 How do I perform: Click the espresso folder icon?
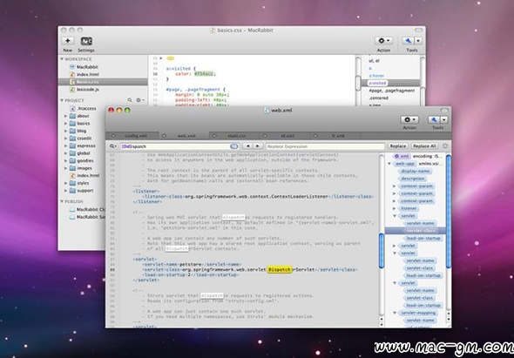click(72, 145)
